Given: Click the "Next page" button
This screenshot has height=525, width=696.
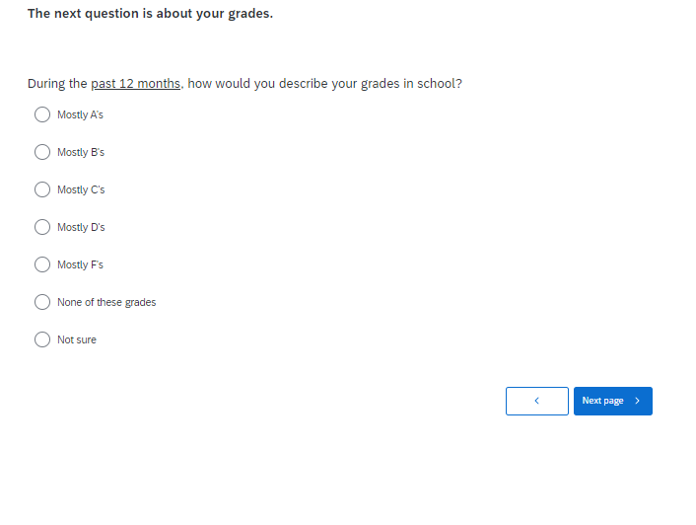Looking at the screenshot, I should coord(603,401).
